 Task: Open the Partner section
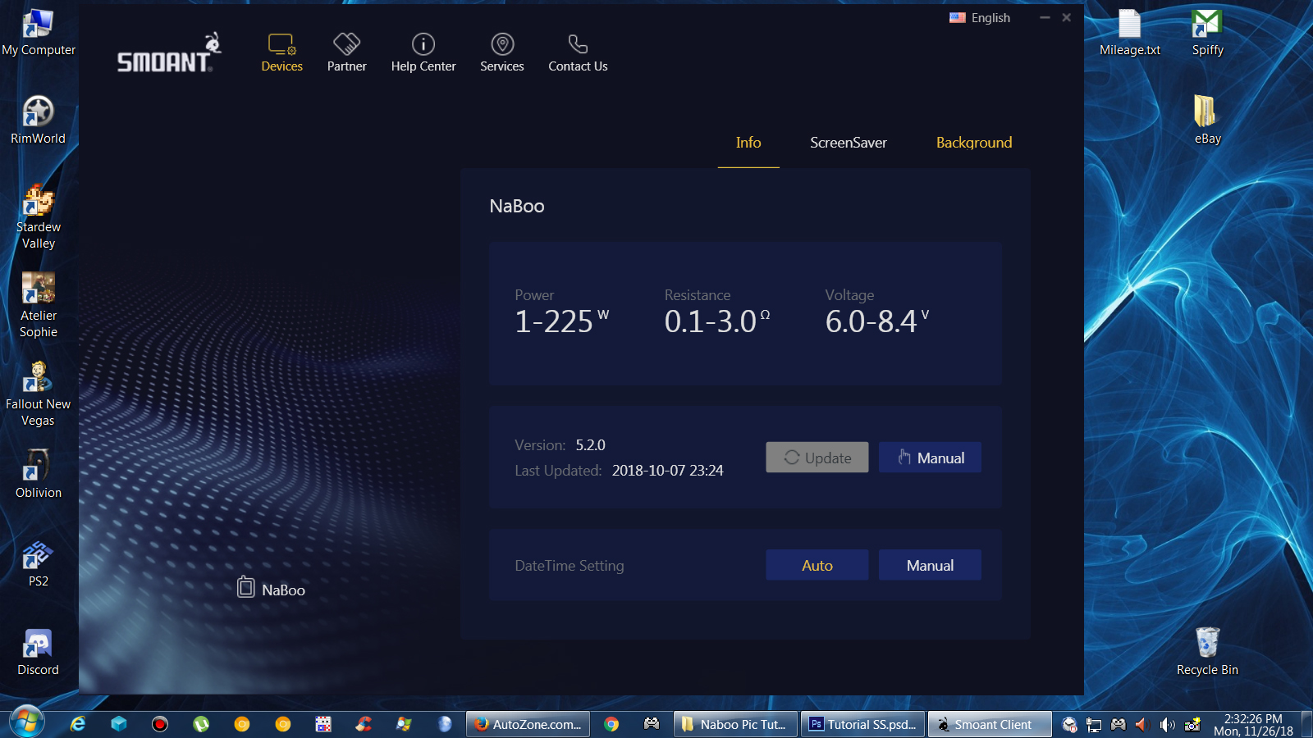[x=346, y=53]
